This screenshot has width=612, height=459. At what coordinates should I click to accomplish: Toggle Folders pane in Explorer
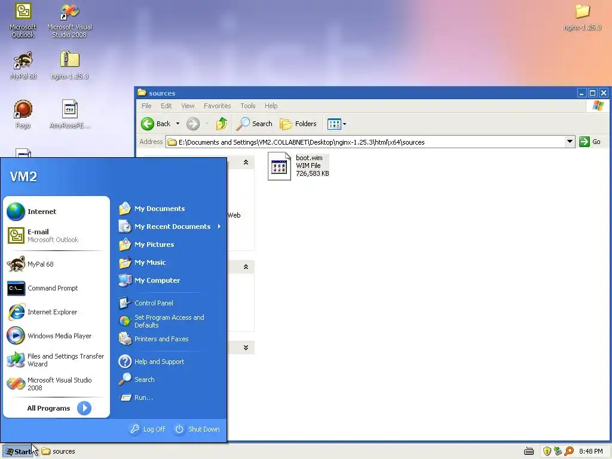pyautogui.click(x=298, y=124)
